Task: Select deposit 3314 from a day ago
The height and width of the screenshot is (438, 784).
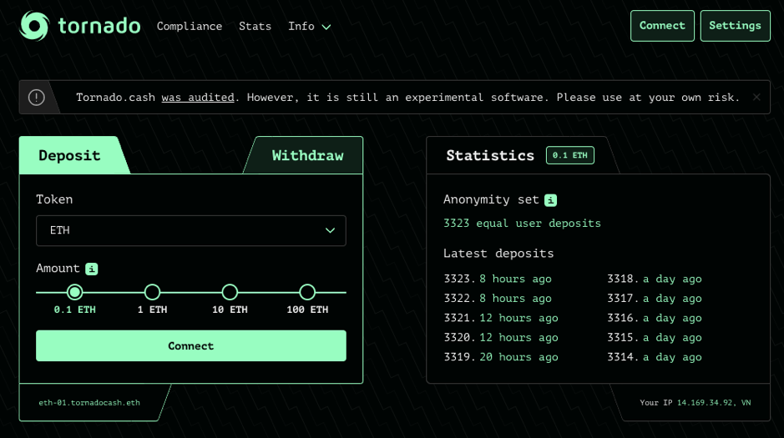Action: click(x=655, y=357)
